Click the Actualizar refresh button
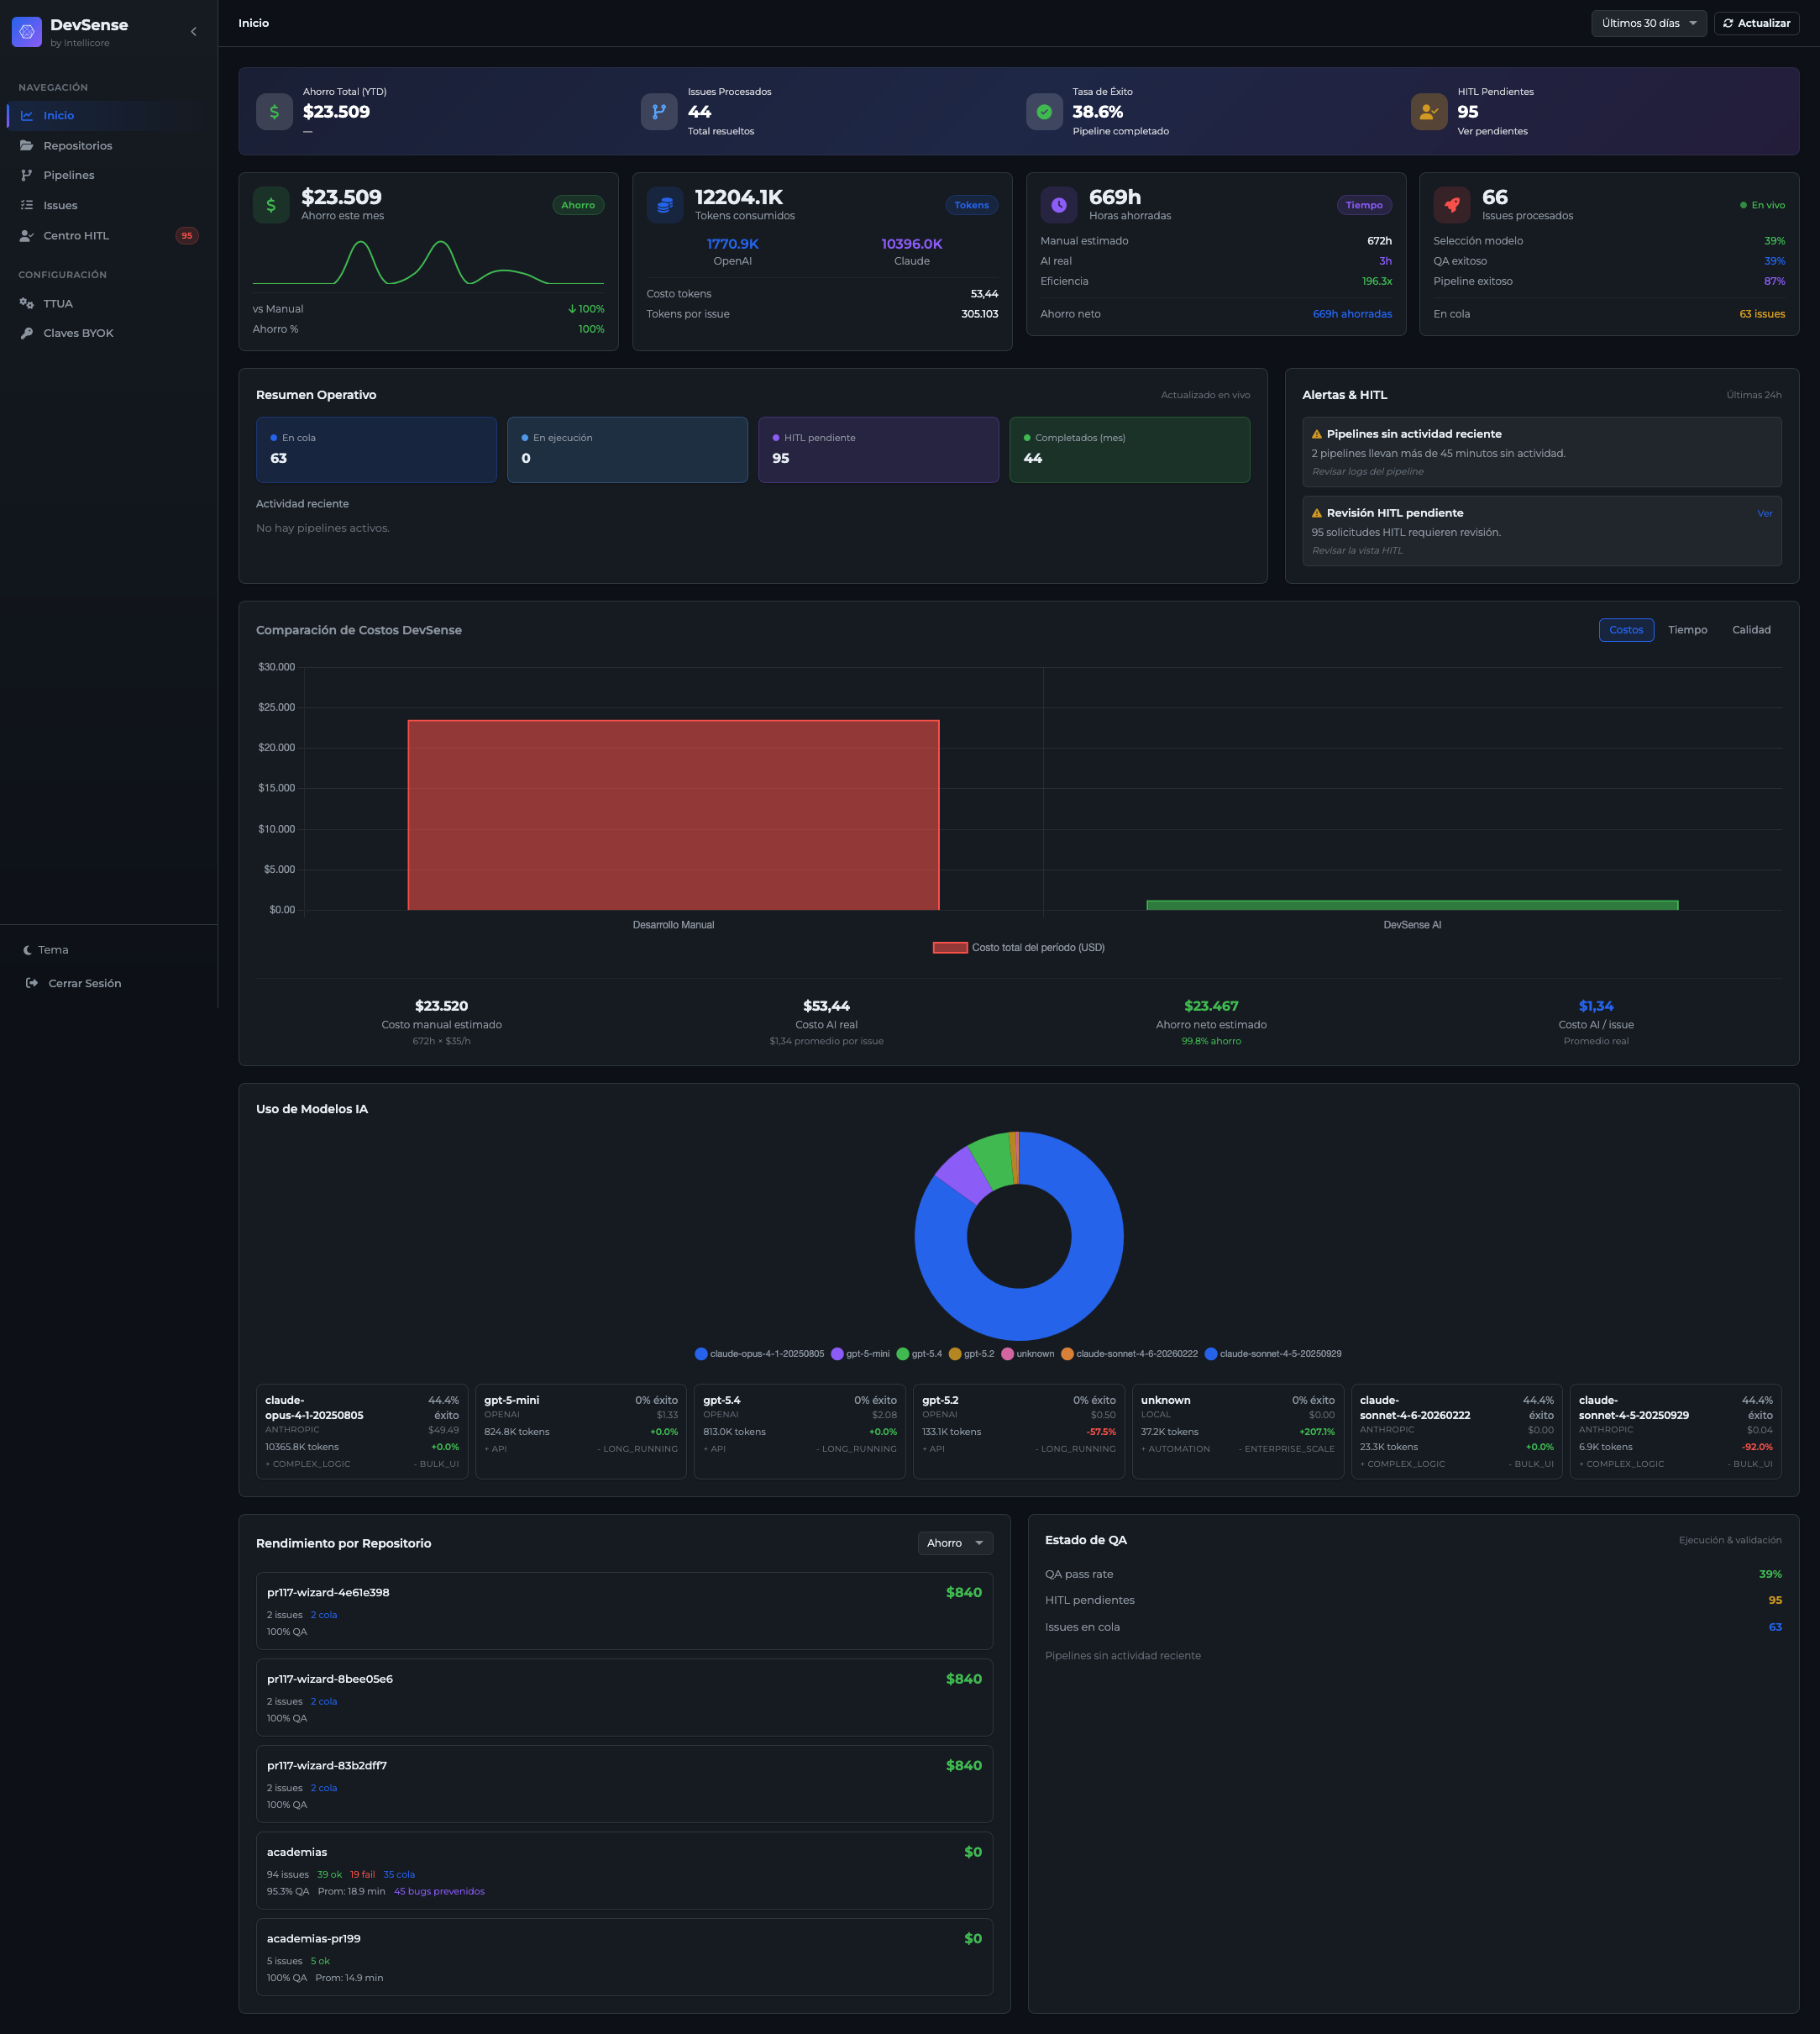Viewport: 1820px width, 2034px height. coord(1756,23)
